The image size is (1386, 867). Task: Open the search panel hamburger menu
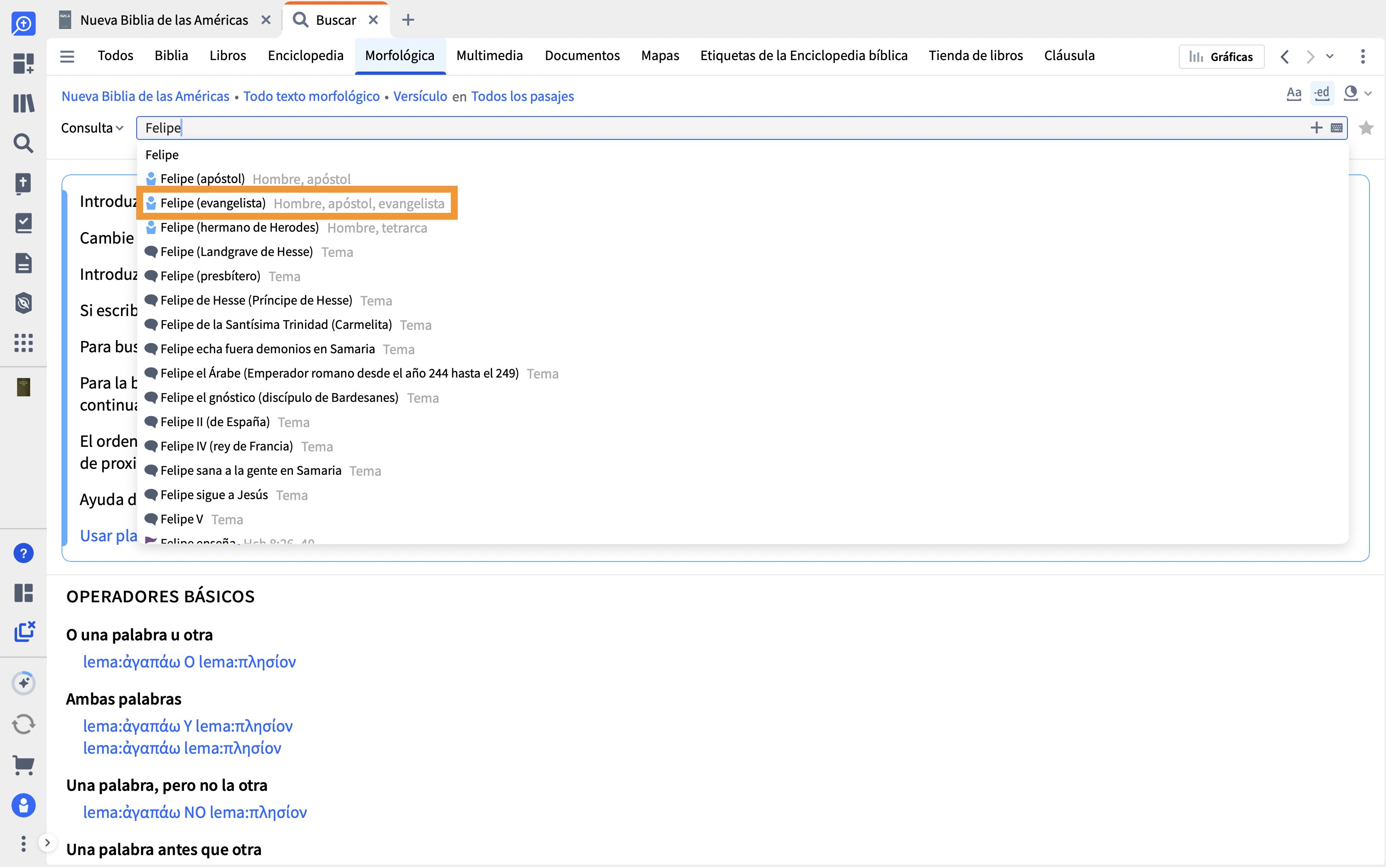click(x=67, y=56)
